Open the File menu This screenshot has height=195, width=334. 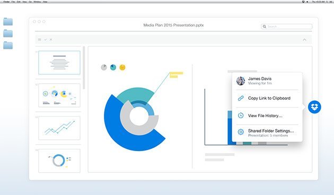coord(13,2)
